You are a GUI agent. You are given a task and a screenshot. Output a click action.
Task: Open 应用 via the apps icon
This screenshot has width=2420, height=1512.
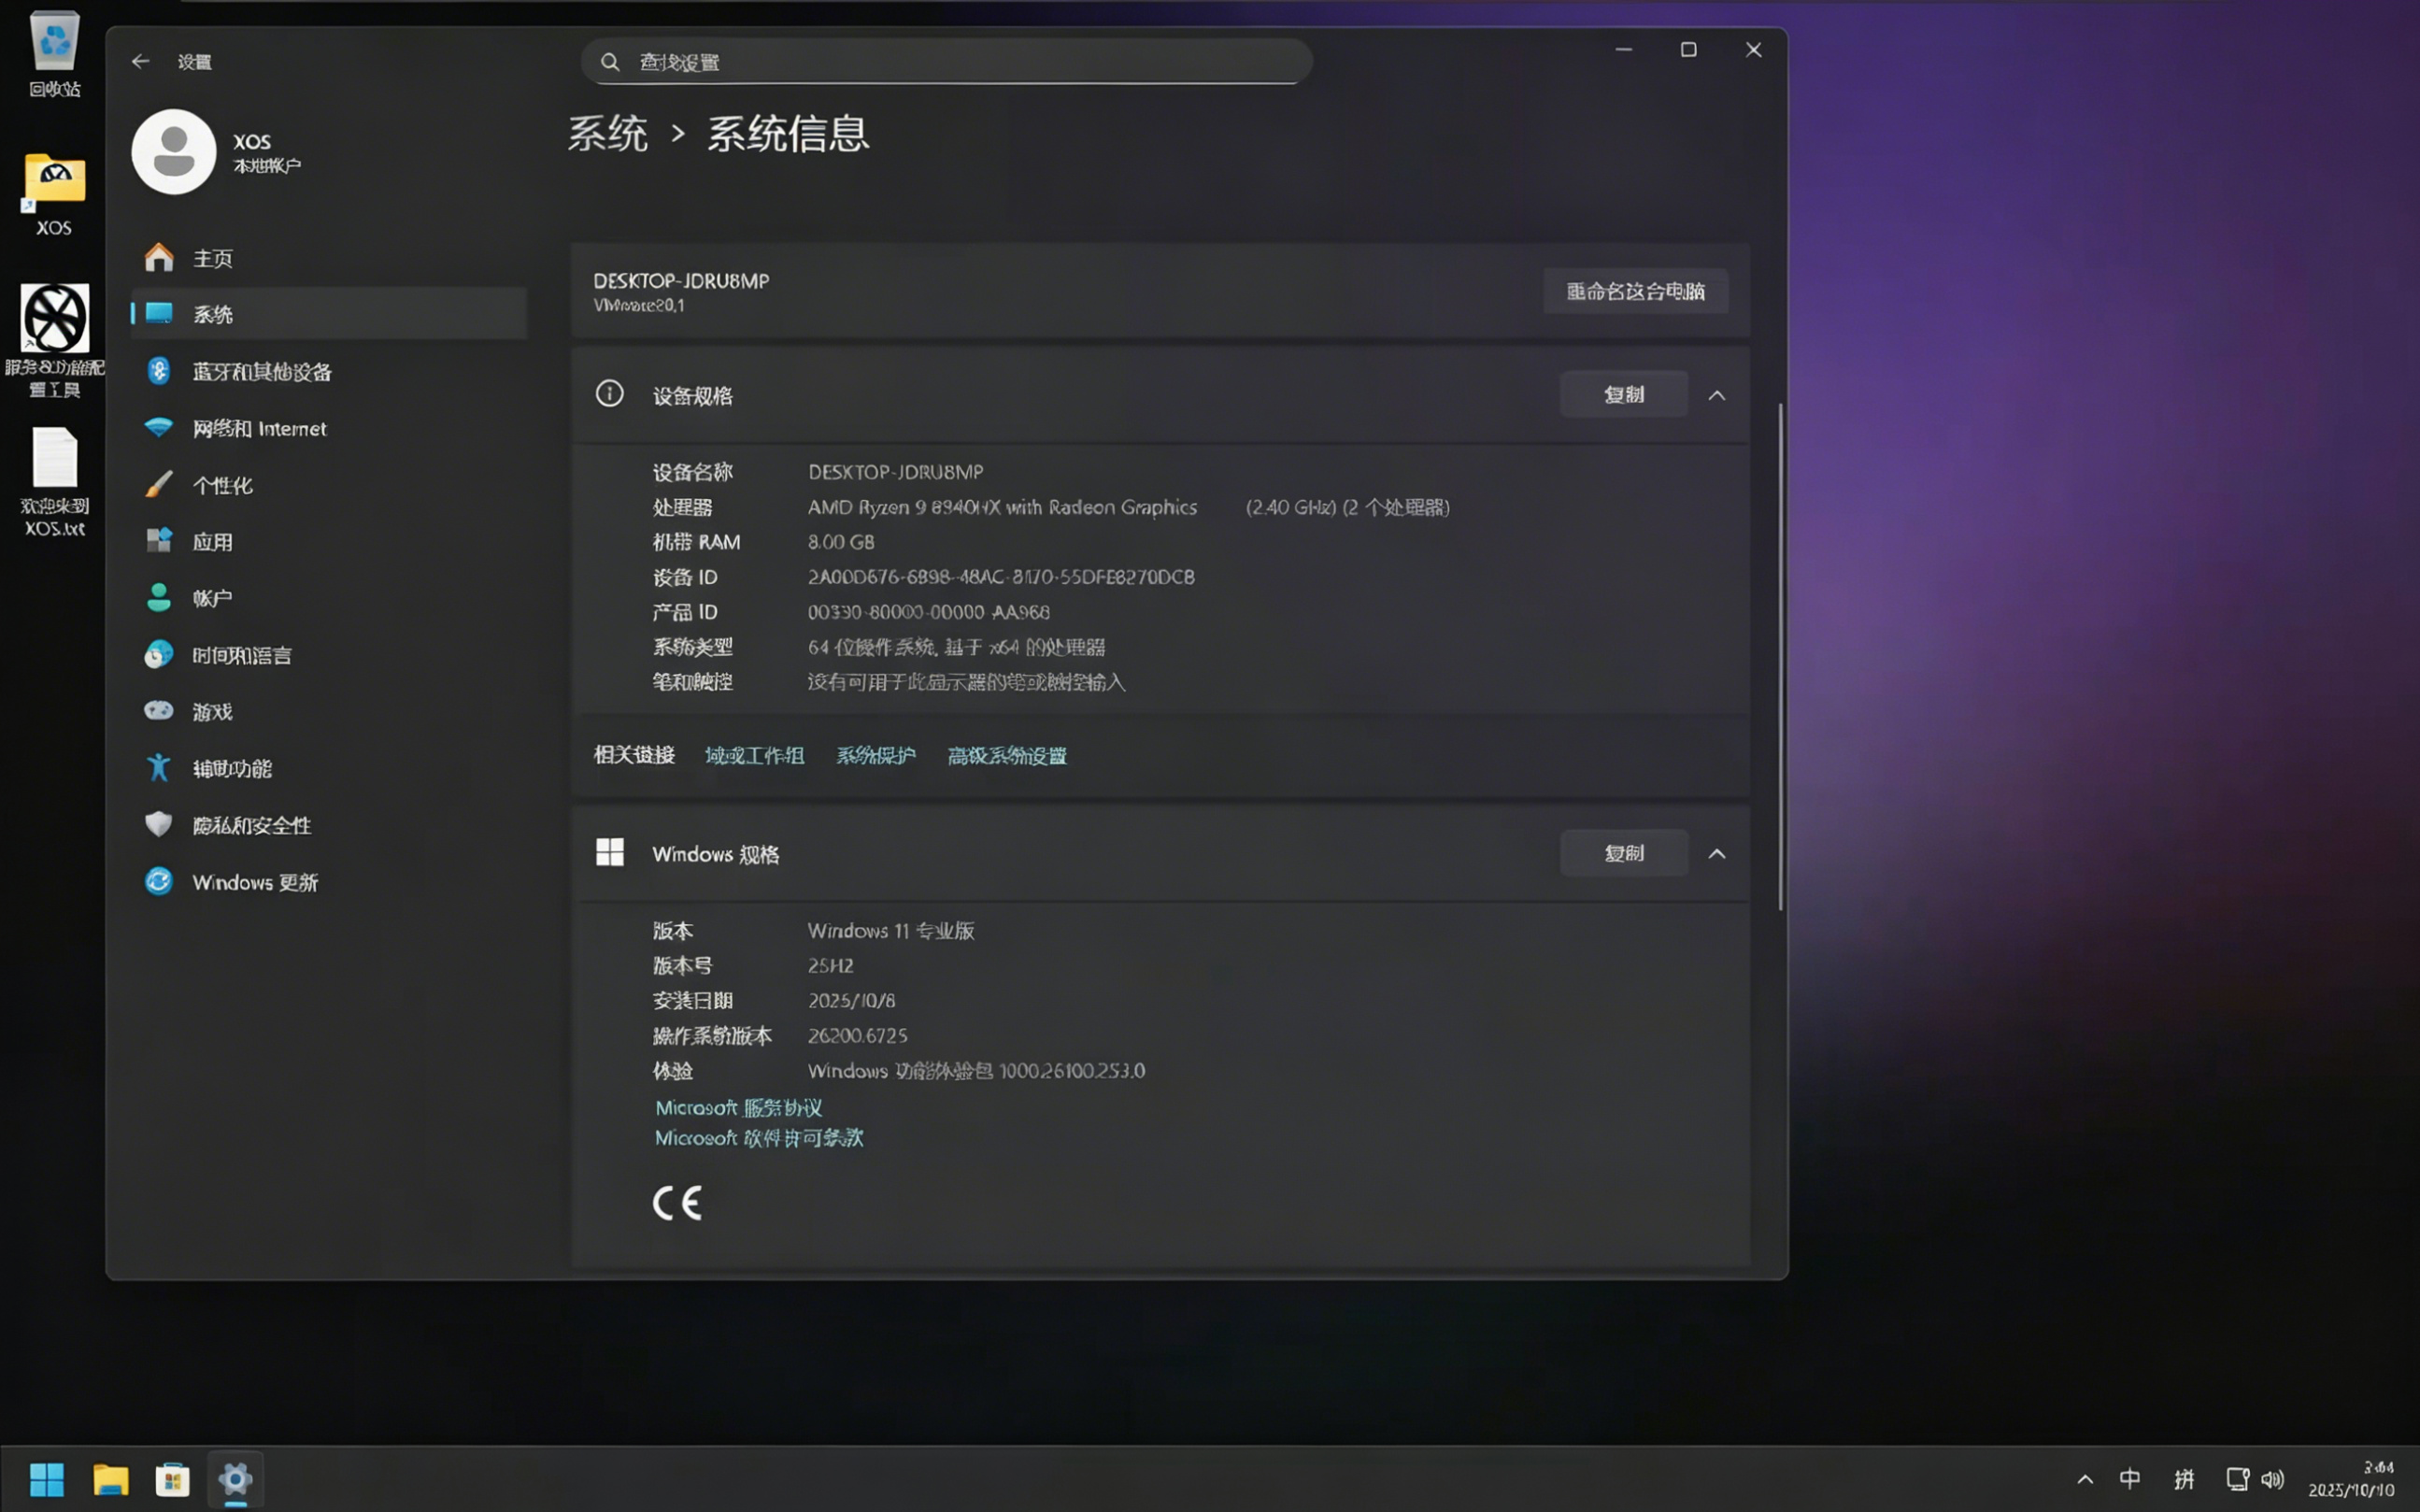point(159,541)
